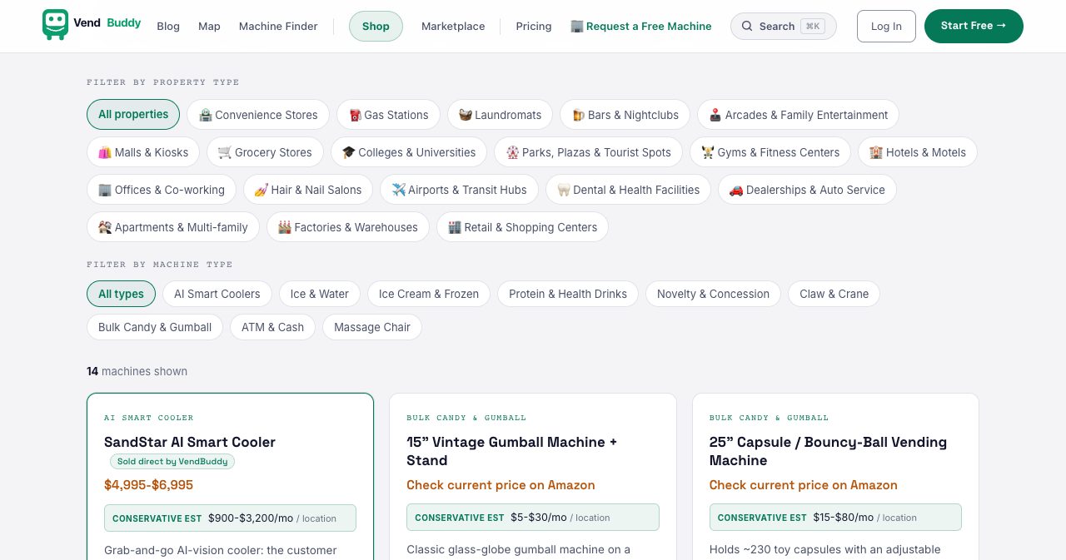Click the $15-$80/mo estimate box

click(835, 518)
